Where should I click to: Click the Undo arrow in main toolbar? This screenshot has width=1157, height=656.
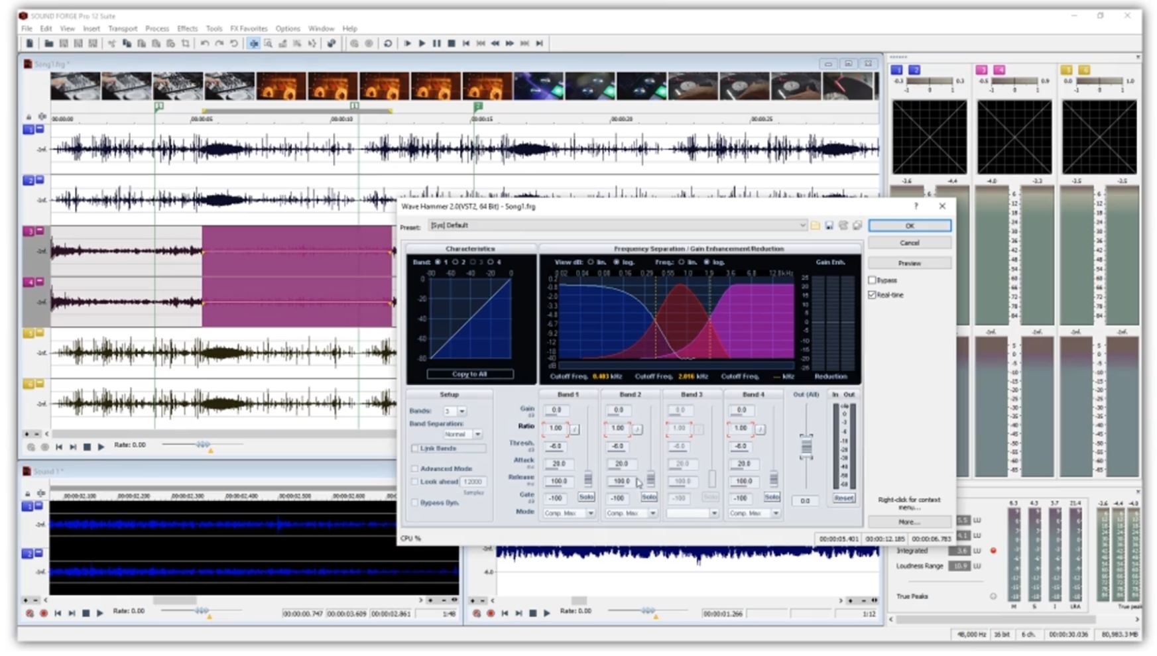[205, 44]
